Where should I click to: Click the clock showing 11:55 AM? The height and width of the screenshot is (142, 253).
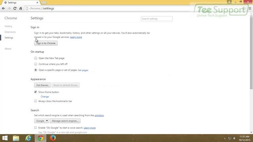(x=244, y=137)
